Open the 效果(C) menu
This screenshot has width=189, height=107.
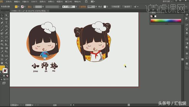51,2
